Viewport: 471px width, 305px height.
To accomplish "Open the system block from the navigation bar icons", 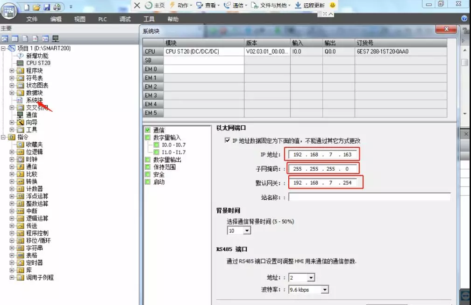I will click(35, 39).
